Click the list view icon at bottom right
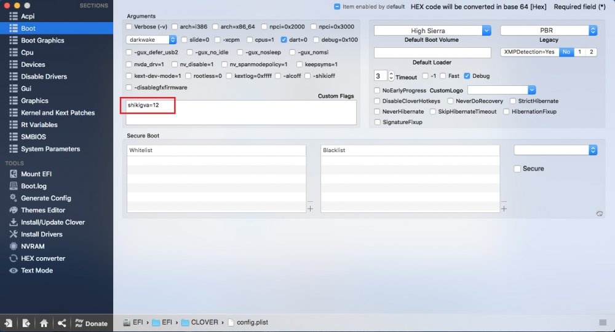Image resolution: width=615 pixels, height=332 pixels. [x=603, y=322]
